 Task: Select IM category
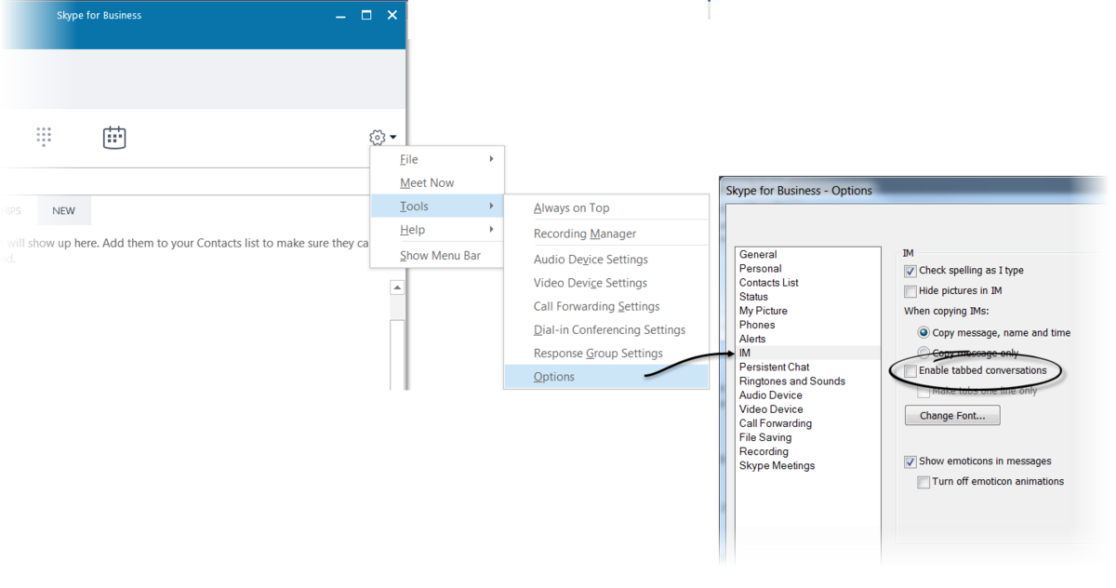pos(807,353)
